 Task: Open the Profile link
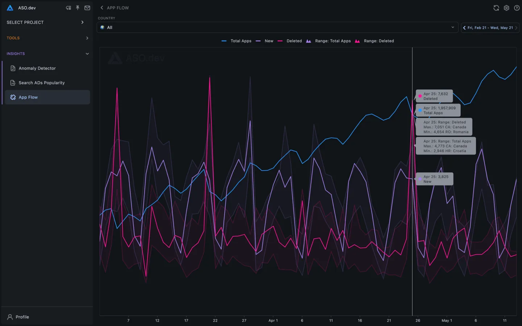(x=22, y=317)
